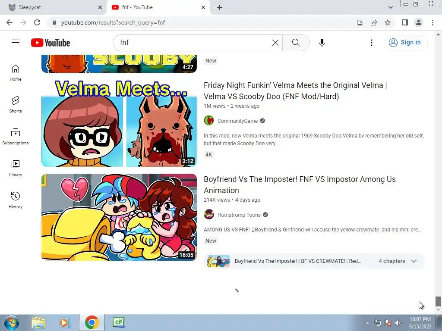Click the '214K views' text

pos(217,200)
